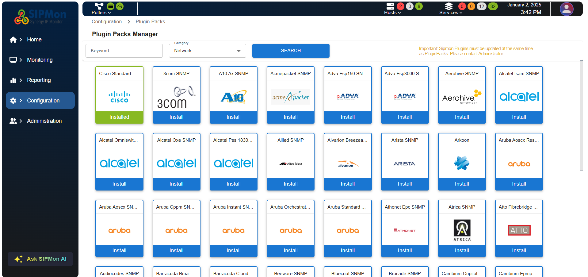The width and height of the screenshot is (588, 277).
Task: Click the Administration users icon
Action: tap(13, 121)
